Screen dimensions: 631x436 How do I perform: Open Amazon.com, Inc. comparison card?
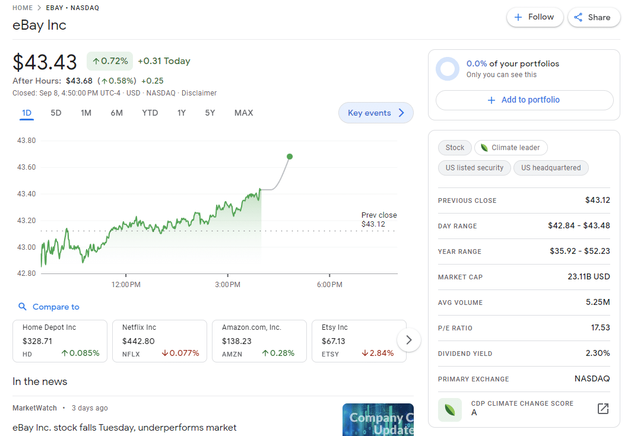click(x=259, y=341)
